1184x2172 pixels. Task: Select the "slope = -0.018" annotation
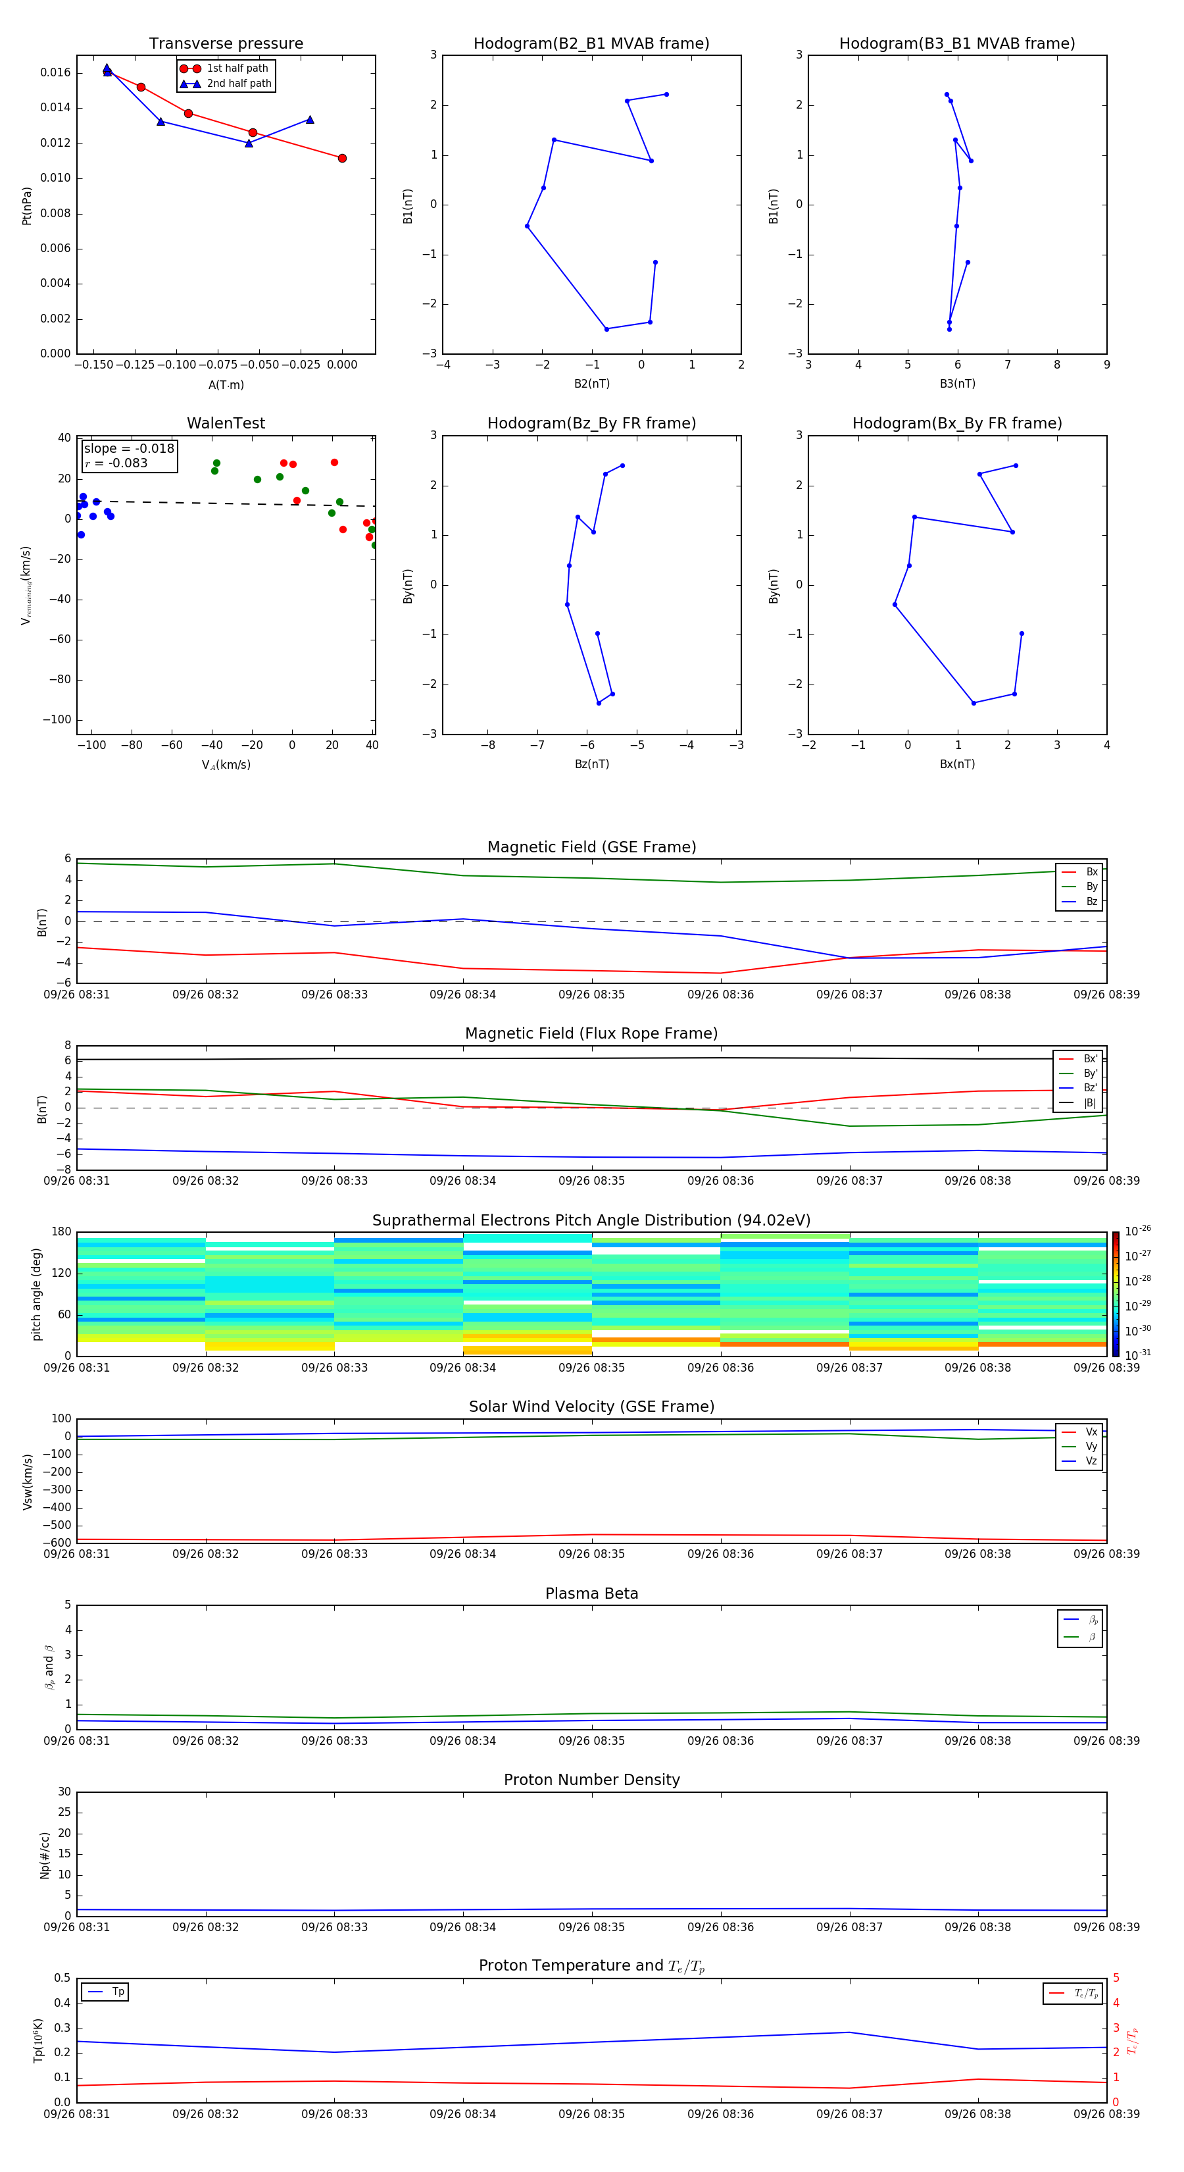pyautogui.click(x=129, y=449)
